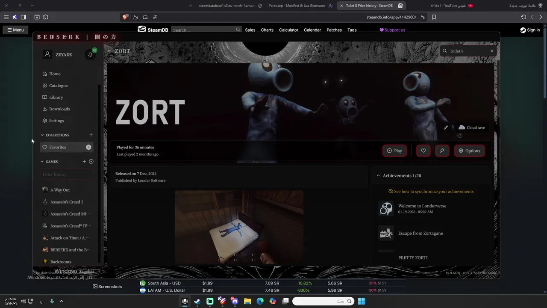Collapse the GAMES section chevron
Viewport: 547px width, 308px height.
pyautogui.click(x=42, y=162)
